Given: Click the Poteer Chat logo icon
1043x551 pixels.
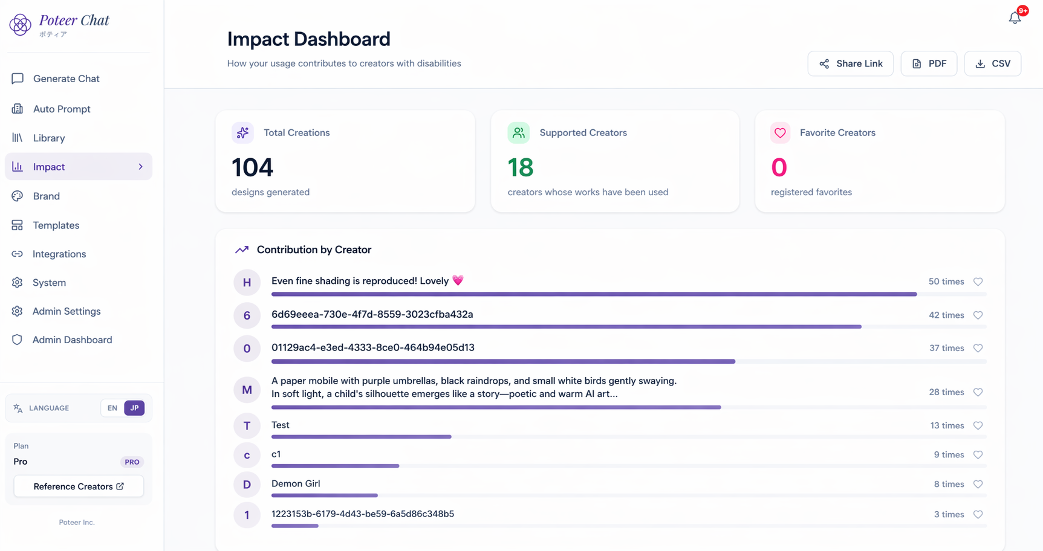Looking at the screenshot, I should (x=20, y=25).
